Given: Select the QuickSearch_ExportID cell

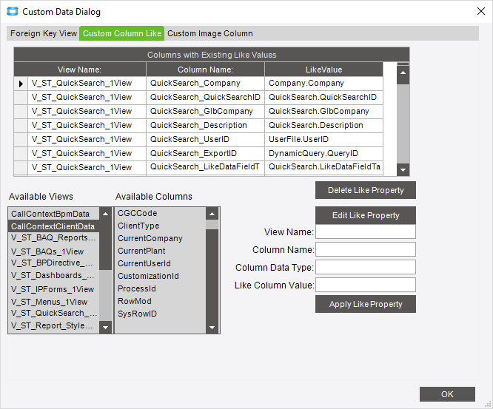Looking at the screenshot, I should 205,154.
